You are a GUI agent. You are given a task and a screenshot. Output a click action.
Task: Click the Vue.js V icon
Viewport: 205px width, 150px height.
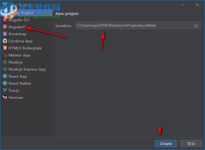pyautogui.click(x=5, y=90)
